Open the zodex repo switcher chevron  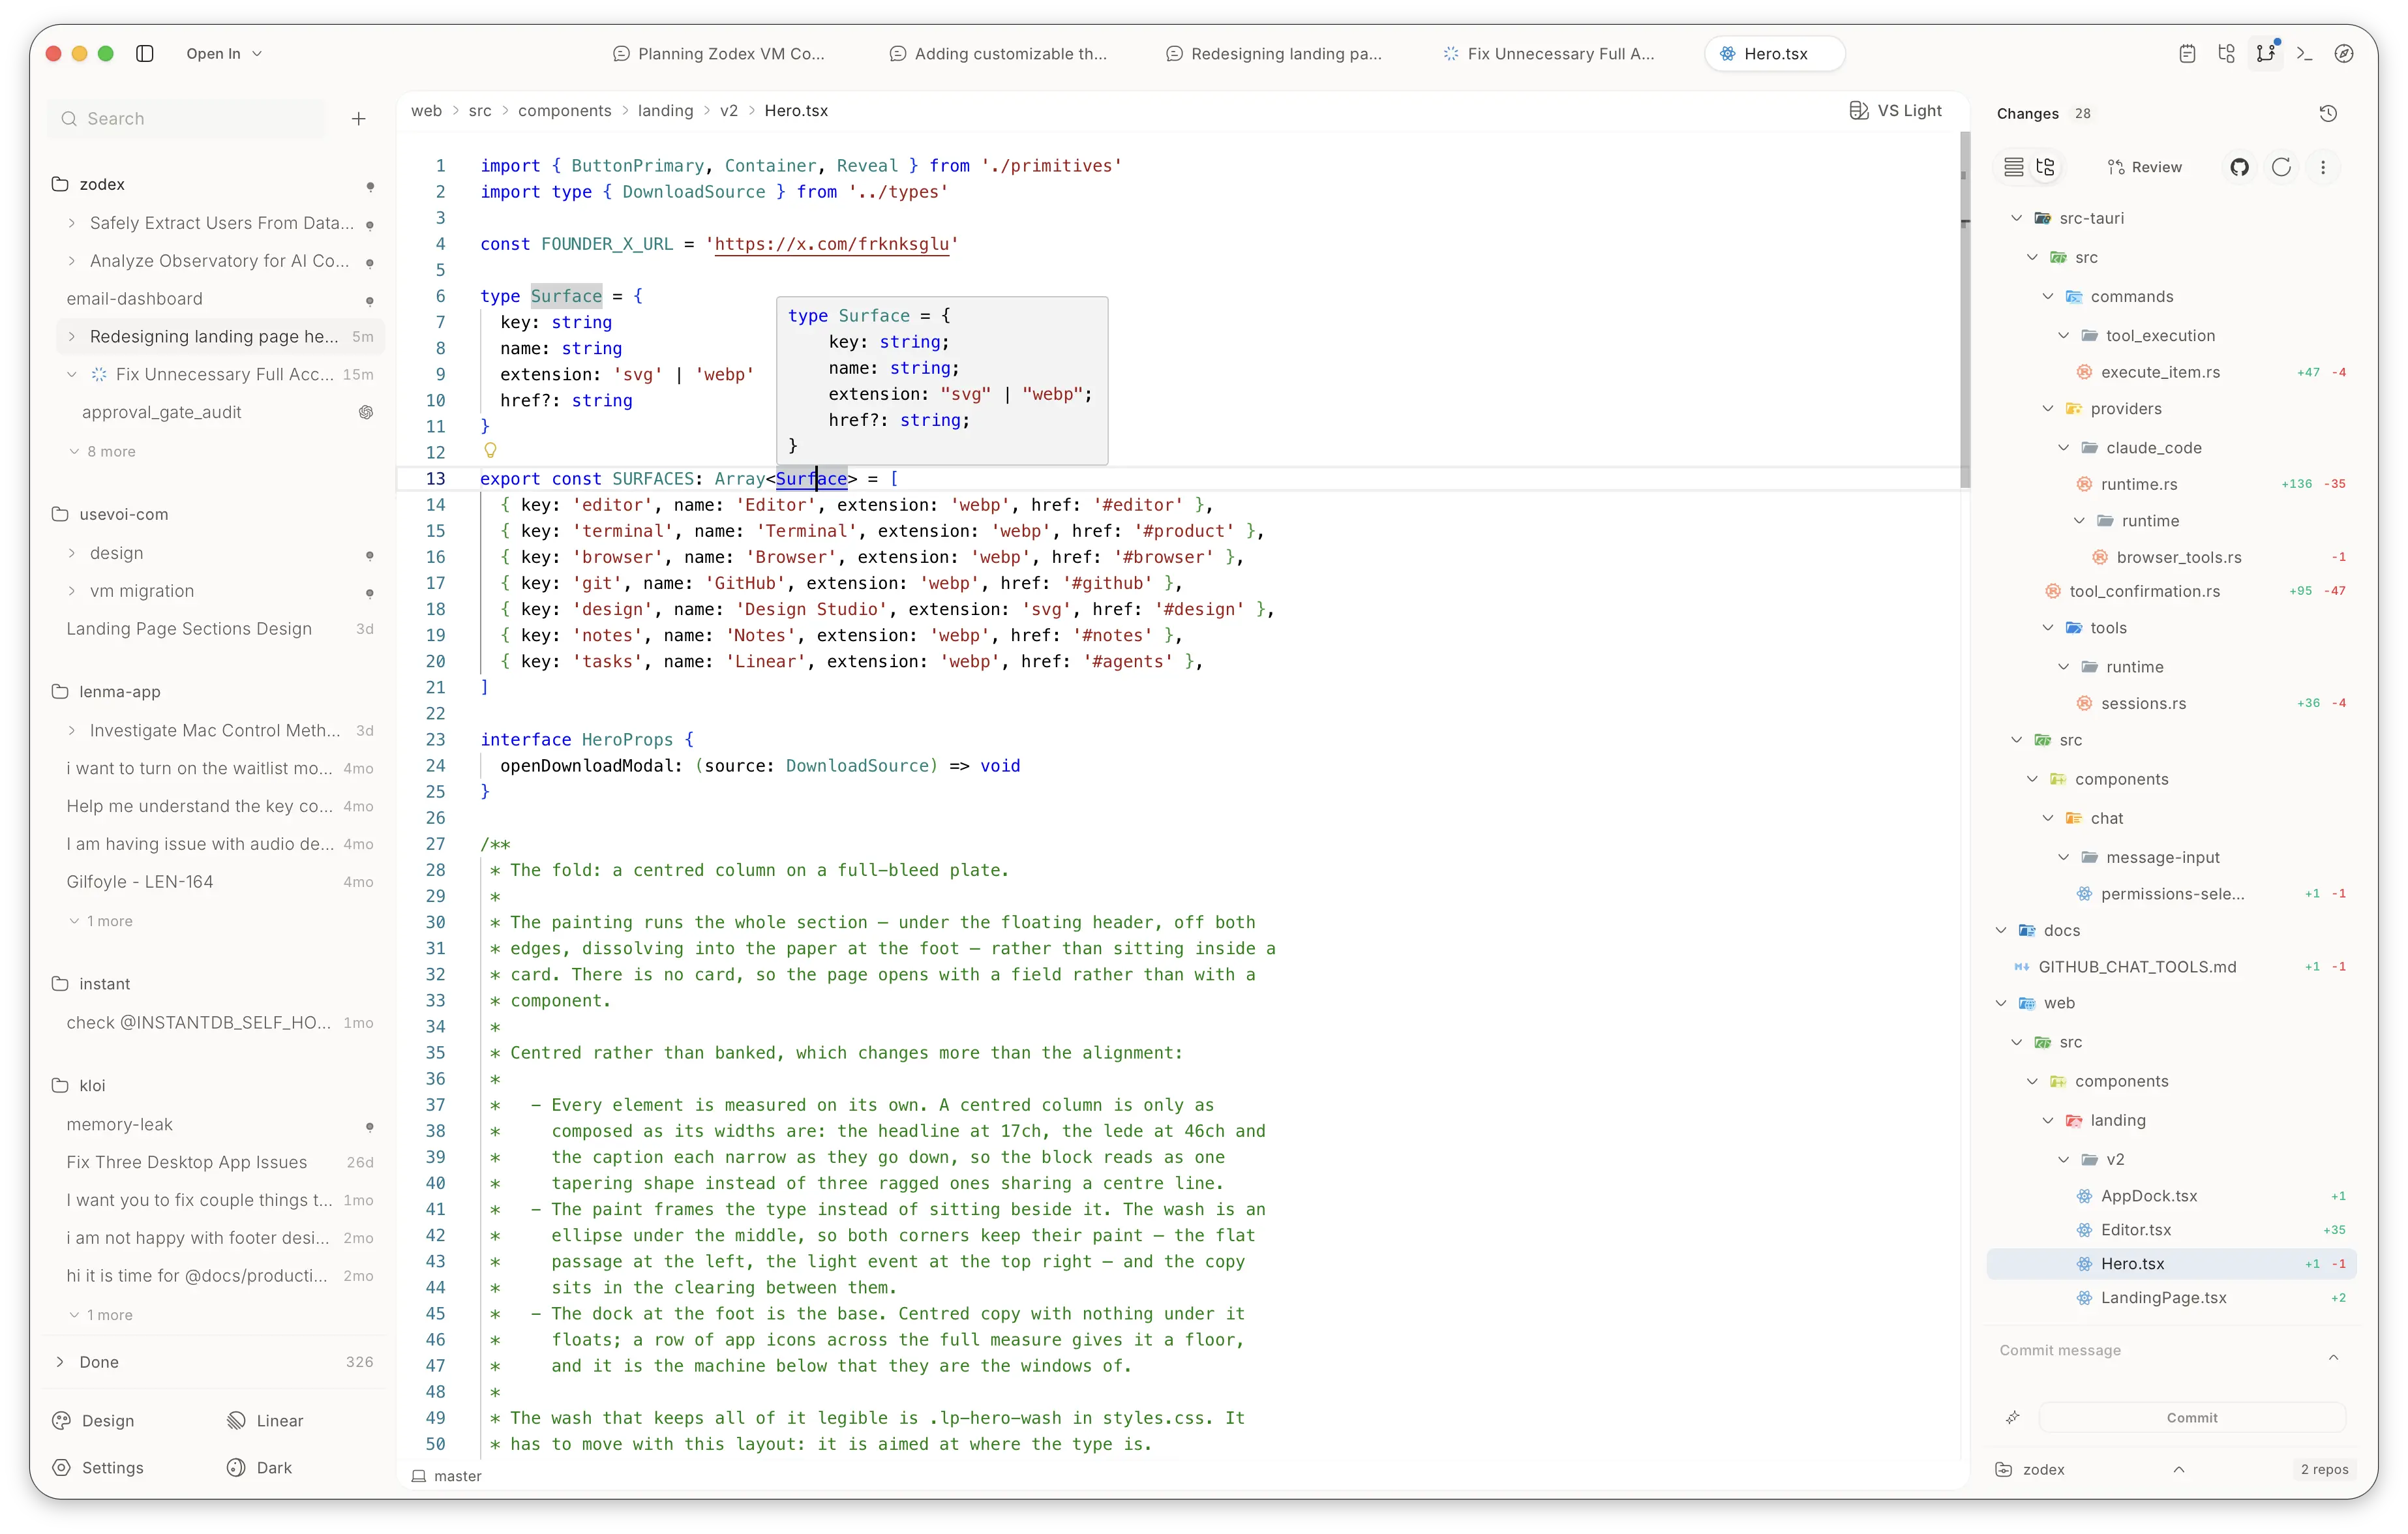tap(2179, 1469)
